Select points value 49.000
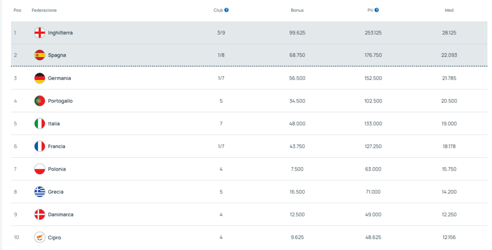 click(x=373, y=214)
